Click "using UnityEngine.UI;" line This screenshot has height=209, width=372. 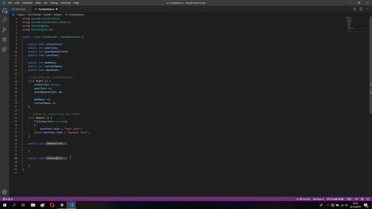pos(38,30)
